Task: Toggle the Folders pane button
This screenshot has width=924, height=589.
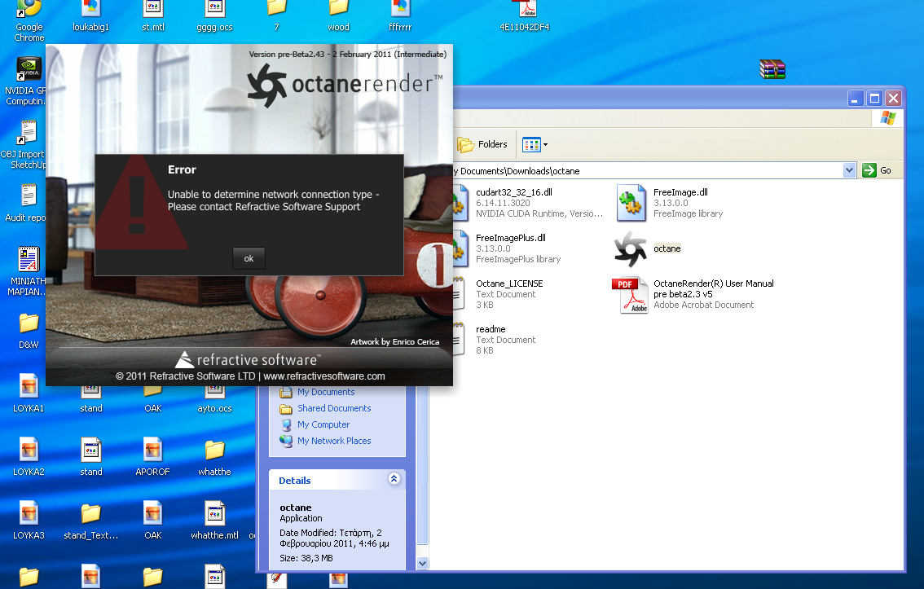Action: pos(482,144)
